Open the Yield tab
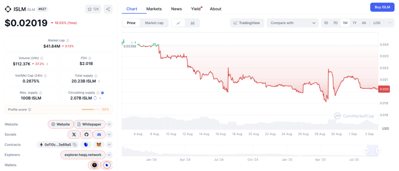Screen dimensions: 399x171 196,9
